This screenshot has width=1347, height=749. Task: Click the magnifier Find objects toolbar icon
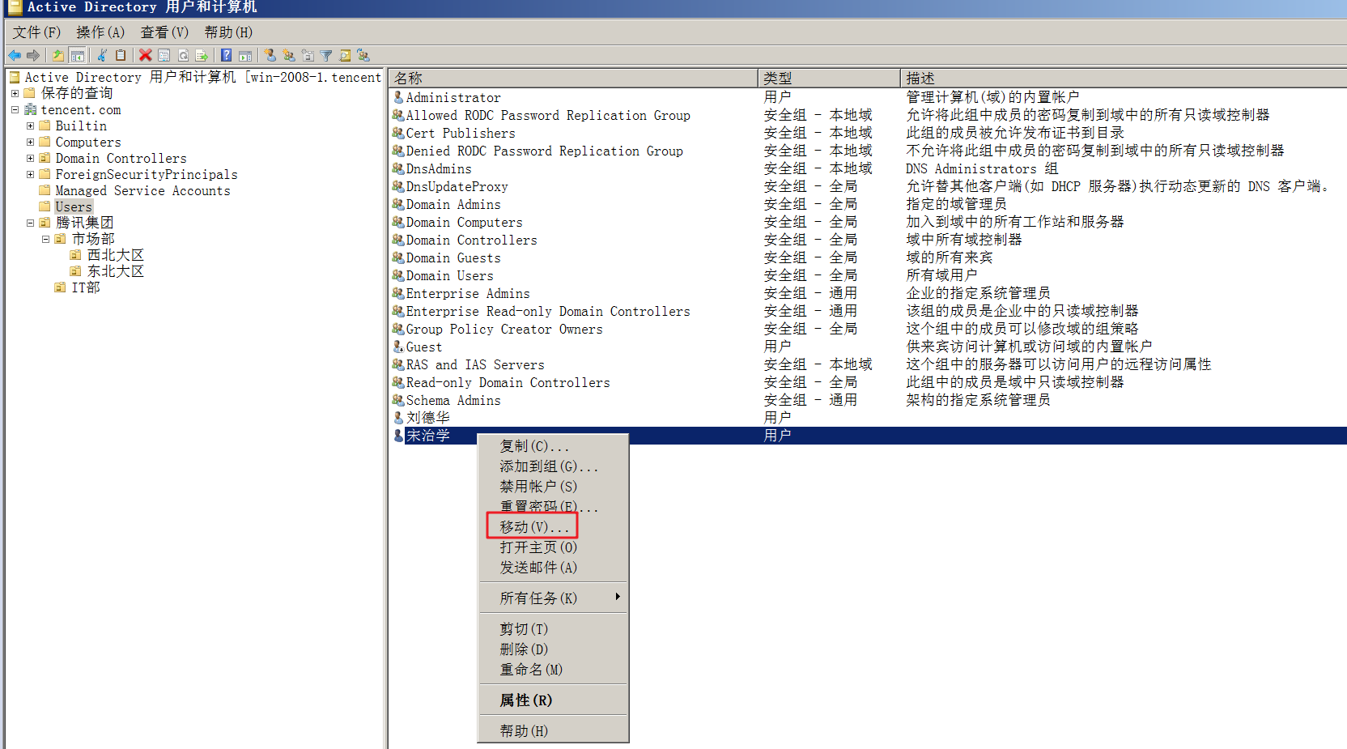tap(345, 55)
